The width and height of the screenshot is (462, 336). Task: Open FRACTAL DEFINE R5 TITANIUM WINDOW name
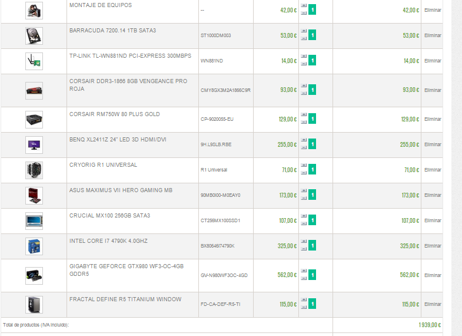(x=125, y=299)
